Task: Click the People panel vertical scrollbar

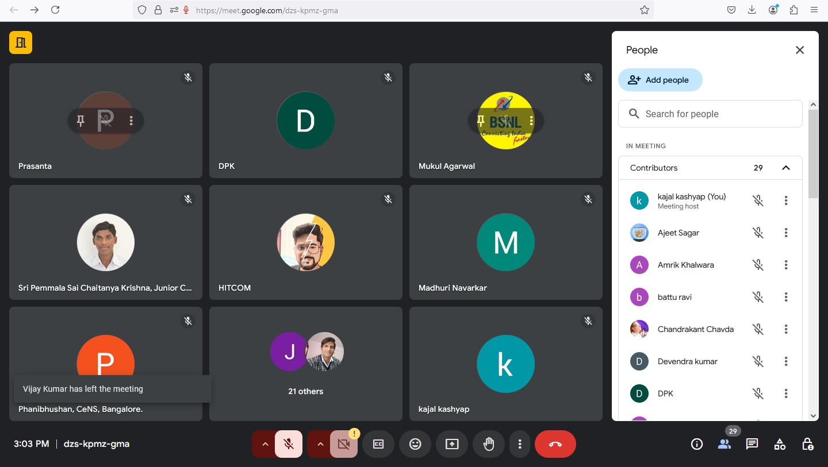Action: [812, 155]
